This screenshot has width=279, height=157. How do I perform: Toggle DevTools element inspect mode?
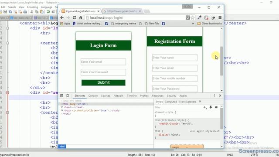coord(62,96)
